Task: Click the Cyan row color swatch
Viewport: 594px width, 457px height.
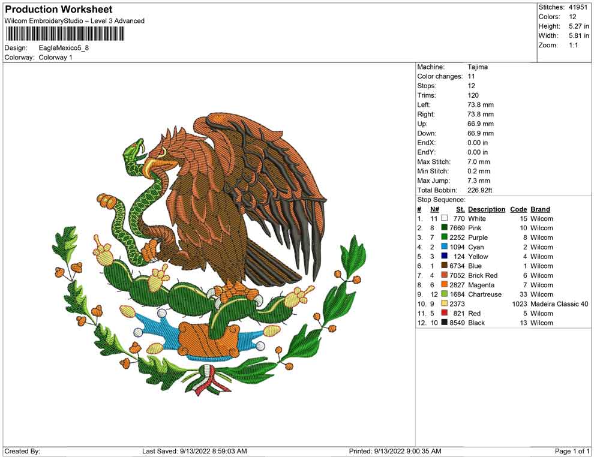Action: coord(445,246)
